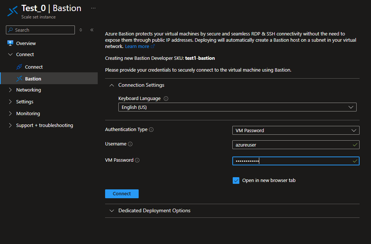Open the ellipsis more options menu
The width and height of the screenshot is (371, 244).
(93, 8)
